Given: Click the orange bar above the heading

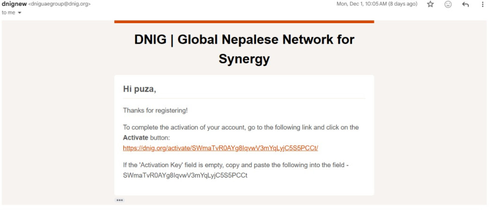Looking at the screenshot, I should 244,22.
